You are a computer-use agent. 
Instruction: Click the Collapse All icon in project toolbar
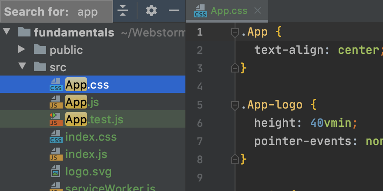click(123, 11)
